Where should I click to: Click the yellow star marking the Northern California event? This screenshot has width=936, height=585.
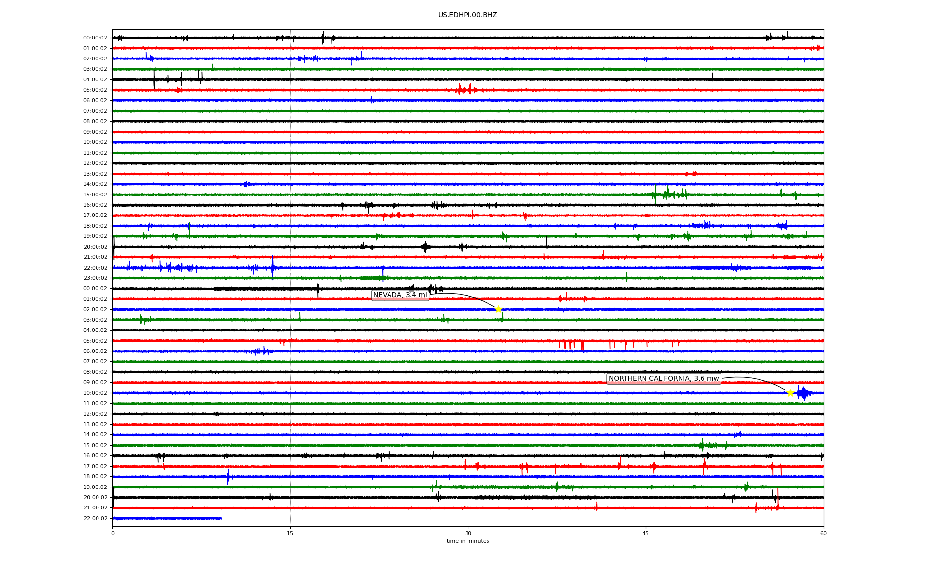coord(790,393)
